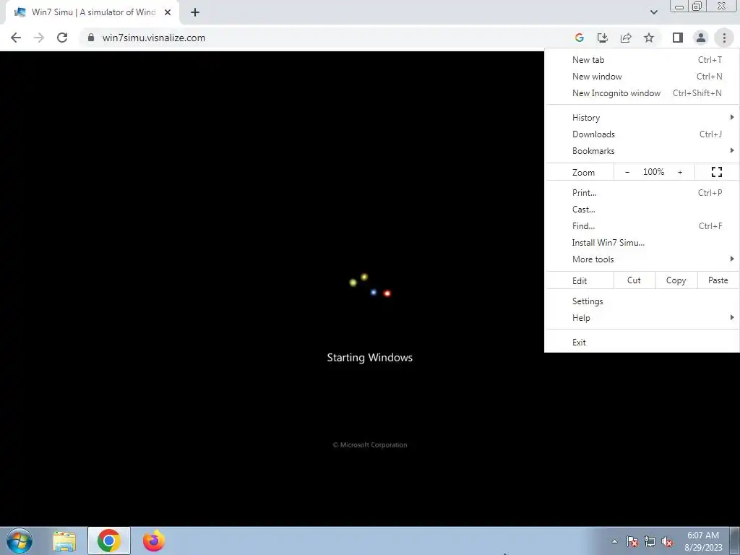The height and width of the screenshot is (555, 740).
Task: Click the address bar URL field
Action: point(326,38)
